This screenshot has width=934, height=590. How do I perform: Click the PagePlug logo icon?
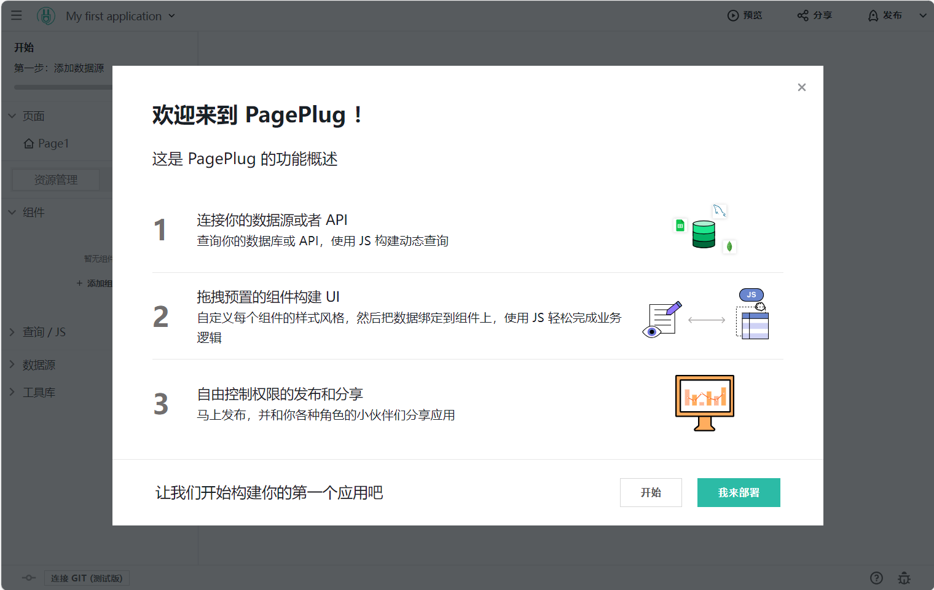pyautogui.click(x=46, y=16)
